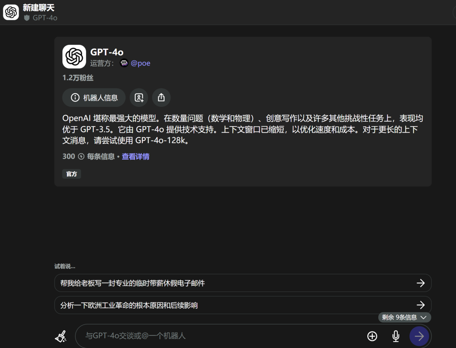Click the send message arrow button
Image resolution: width=456 pixels, height=348 pixels.
coord(419,336)
